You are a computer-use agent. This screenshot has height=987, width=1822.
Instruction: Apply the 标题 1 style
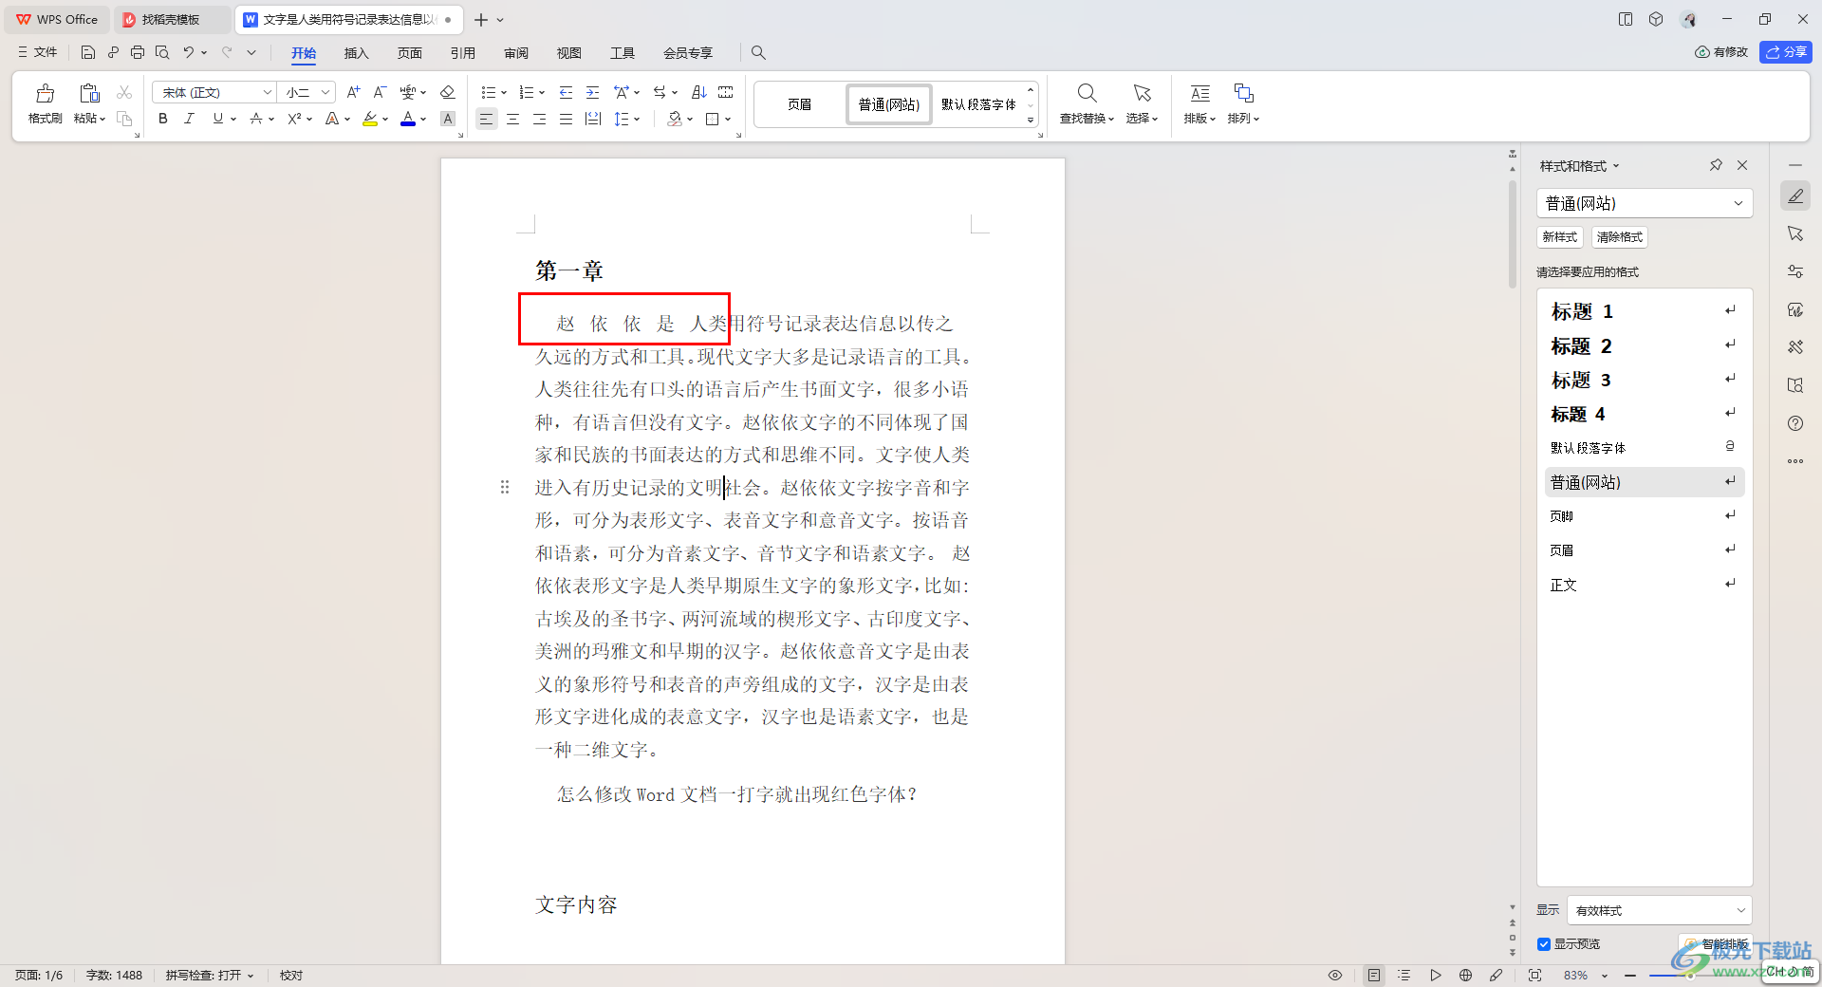[1645, 311]
